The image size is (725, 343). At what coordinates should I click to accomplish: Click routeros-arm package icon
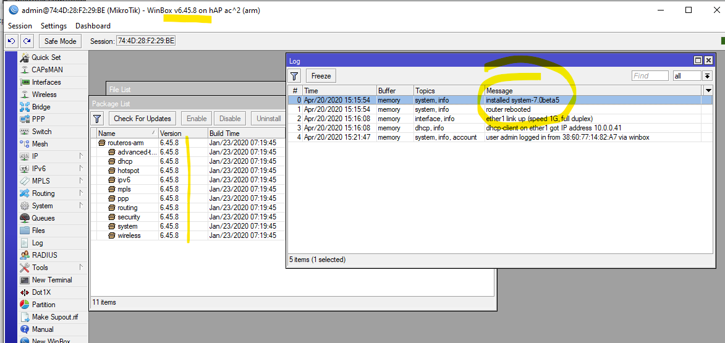(x=102, y=143)
